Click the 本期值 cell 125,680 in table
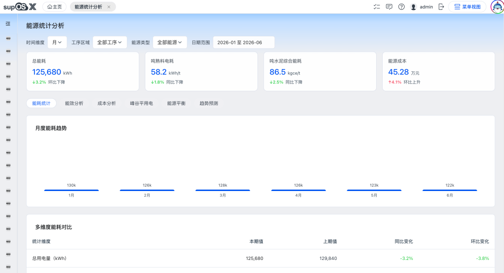The width and height of the screenshot is (504, 273). [x=255, y=258]
